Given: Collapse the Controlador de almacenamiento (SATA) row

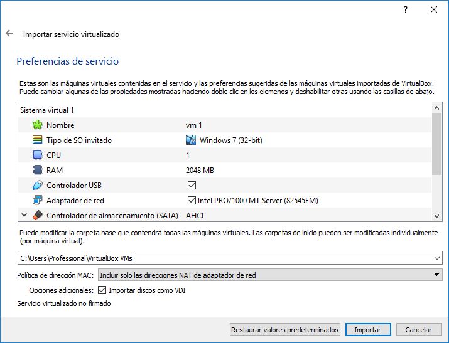Looking at the screenshot, I should (x=24, y=215).
